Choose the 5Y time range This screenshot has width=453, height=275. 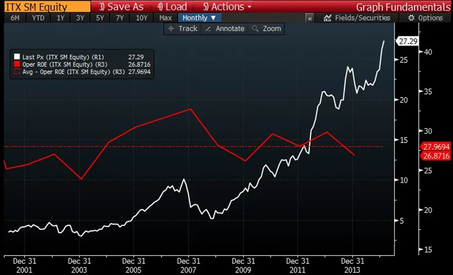pos(100,18)
